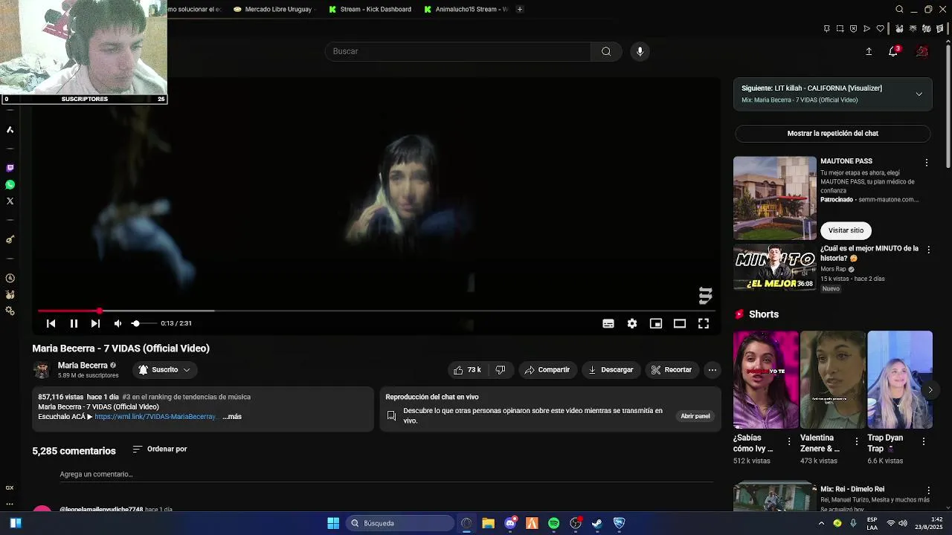Switch to Animalucho15 Stream tab
The height and width of the screenshot is (535, 952).
[x=466, y=9]
